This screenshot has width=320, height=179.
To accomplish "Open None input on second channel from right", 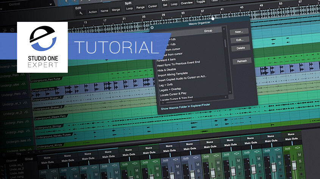I will point(271,136).
